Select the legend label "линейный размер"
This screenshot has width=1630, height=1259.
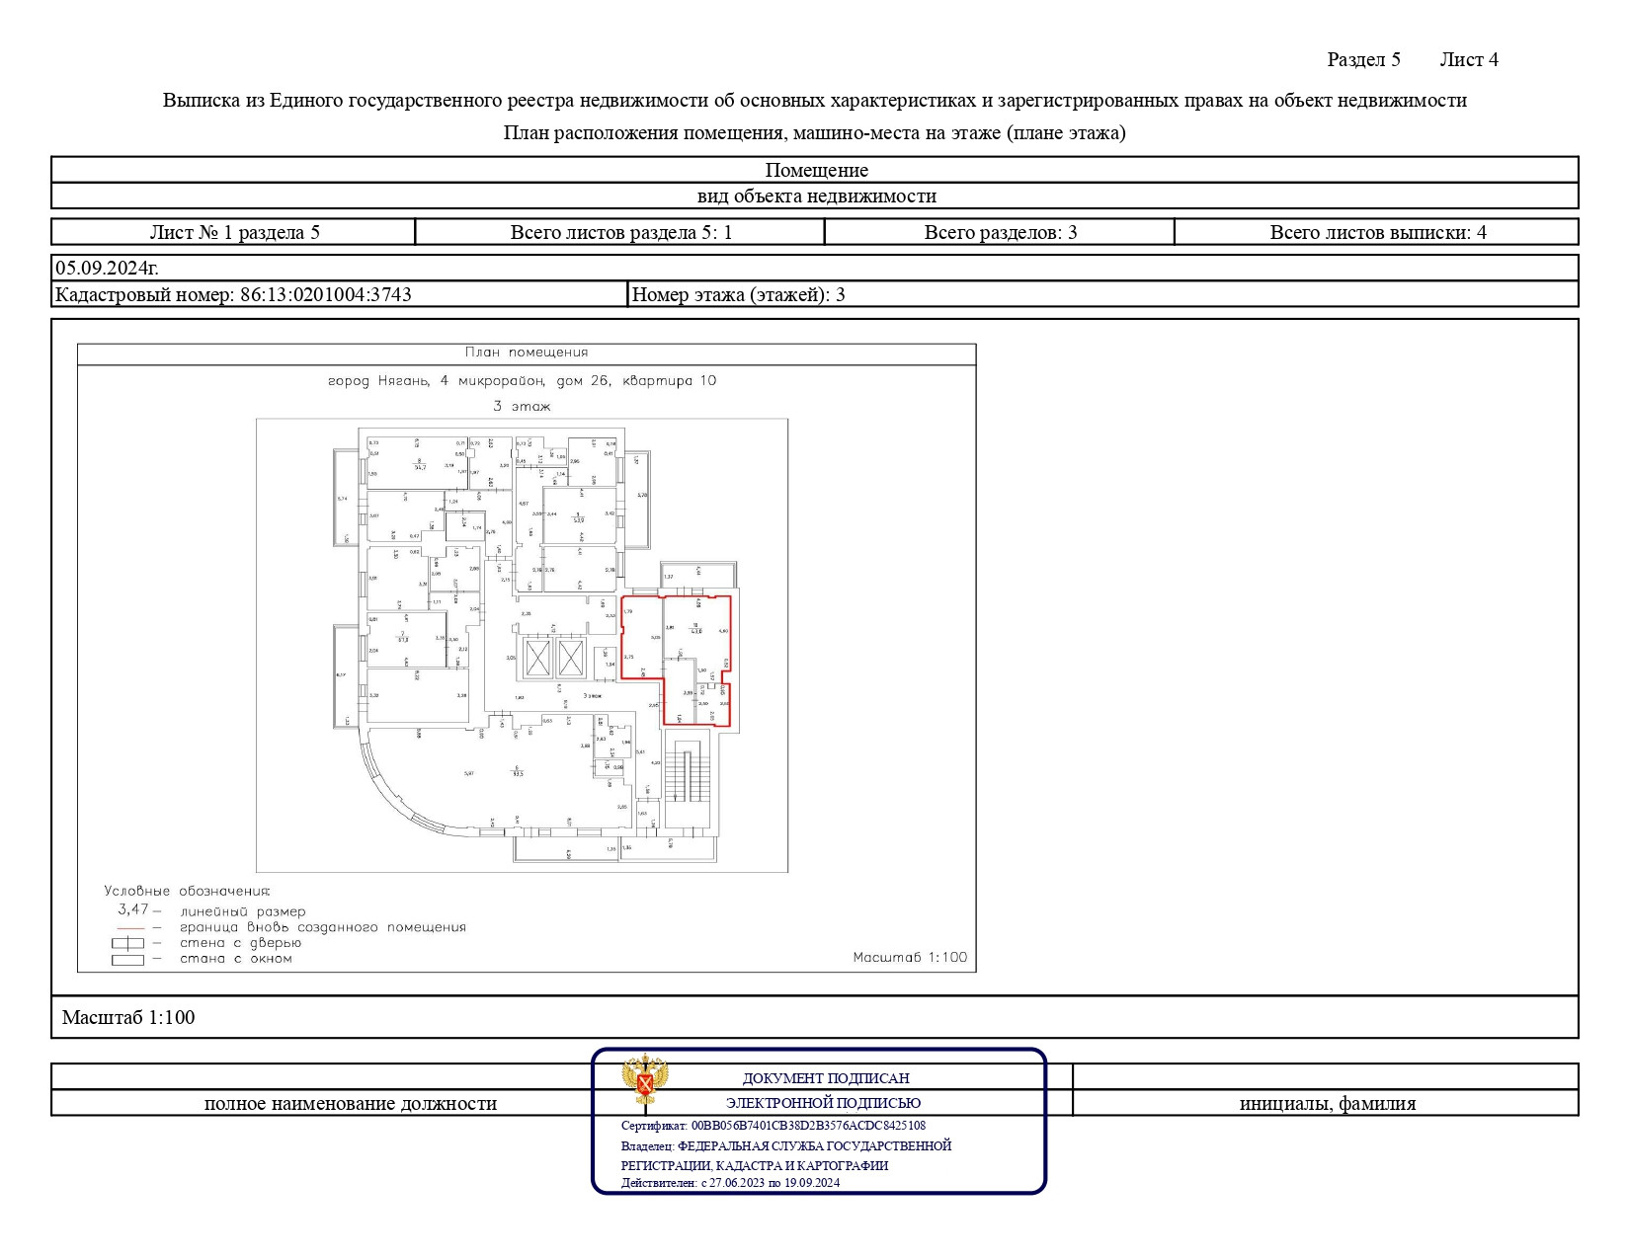[x=243, y=912]
